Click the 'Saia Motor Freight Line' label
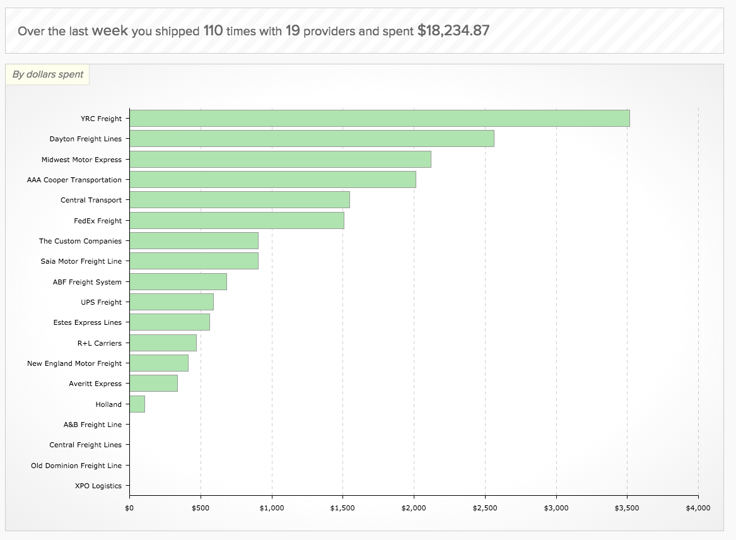This screenshot has height=540, width=736. click(81, 261)
